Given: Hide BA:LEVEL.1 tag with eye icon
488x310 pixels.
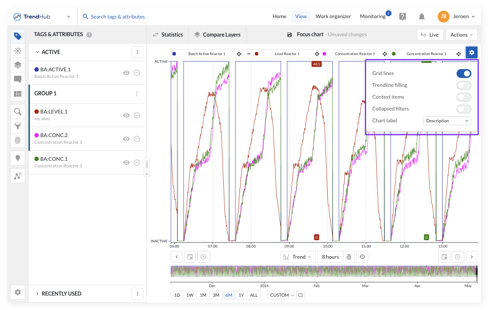Looking at the screenshot, I should click(126, 115).
